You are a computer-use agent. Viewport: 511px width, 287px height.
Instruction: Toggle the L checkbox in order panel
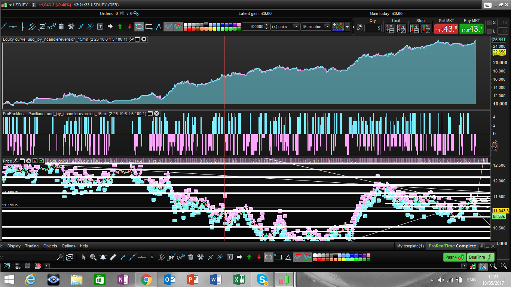[489, 31]
